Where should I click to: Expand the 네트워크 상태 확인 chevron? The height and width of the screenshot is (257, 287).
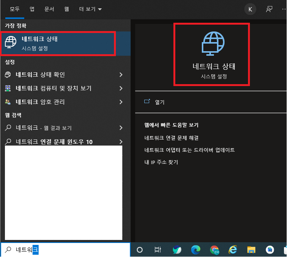(121, 75)
